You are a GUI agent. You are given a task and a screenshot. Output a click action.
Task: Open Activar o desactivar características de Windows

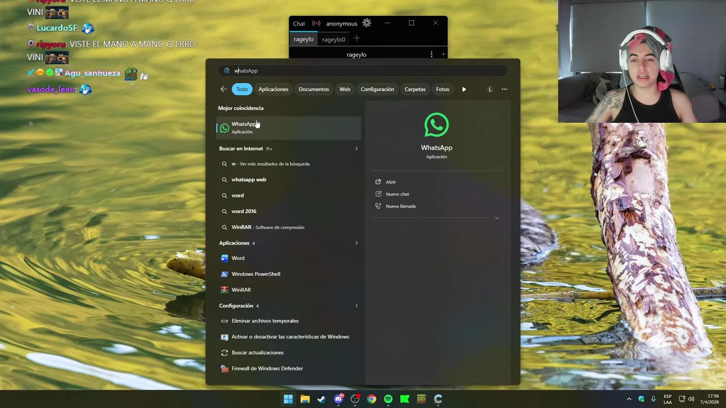pyautogui.click(x=289, y=337)
